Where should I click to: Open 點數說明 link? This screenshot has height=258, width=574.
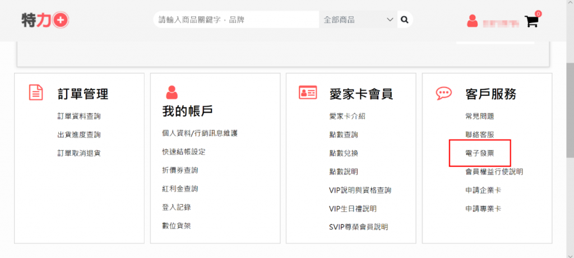click(344, 171)
